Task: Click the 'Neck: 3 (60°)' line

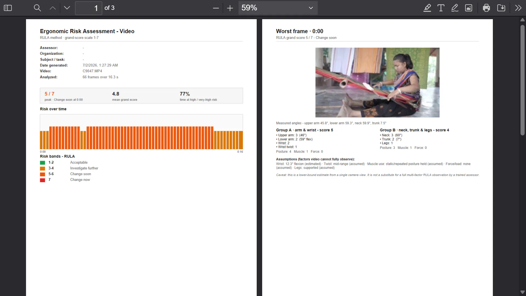Action: (391, 135)
